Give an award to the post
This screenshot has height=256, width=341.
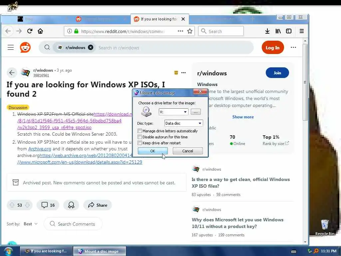(71, 205)
